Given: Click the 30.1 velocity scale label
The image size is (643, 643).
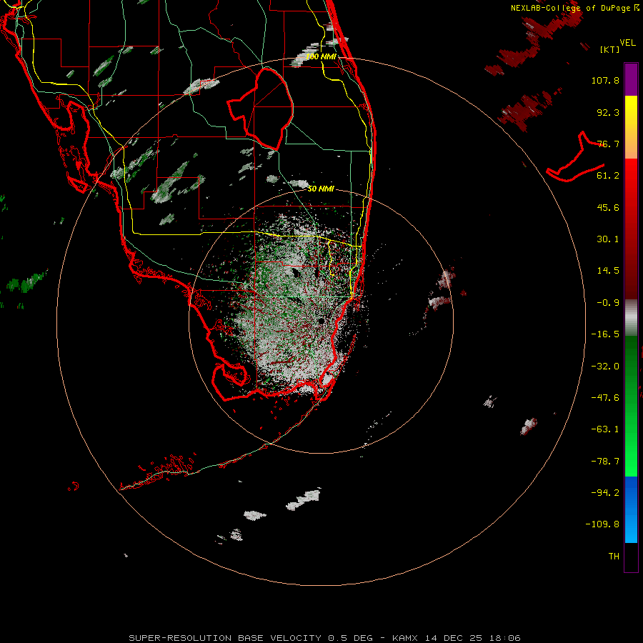Looking at the screenshot, I should 608,239.
